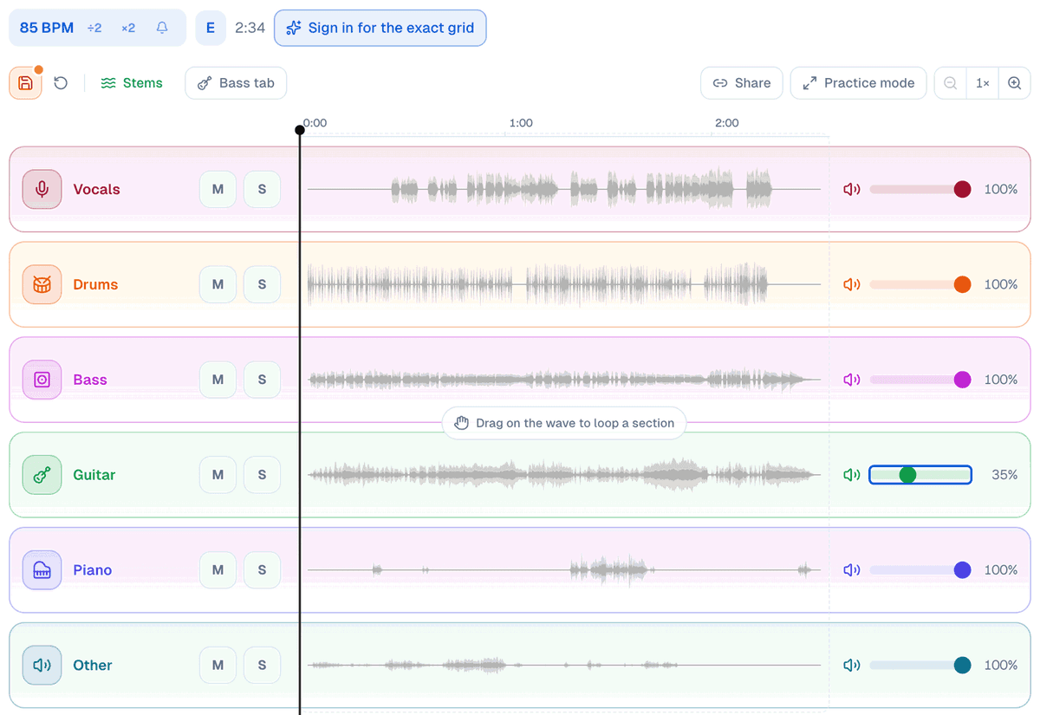
Task: Click the Drums instrument icon
Action: 42,284
